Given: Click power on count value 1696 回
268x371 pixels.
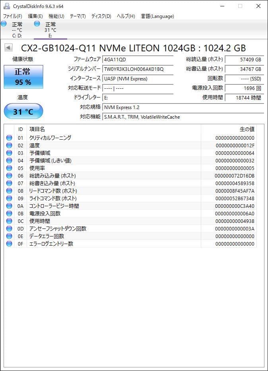Looking at the screenshot, I should pyautogui.click(x=245, y=88).
